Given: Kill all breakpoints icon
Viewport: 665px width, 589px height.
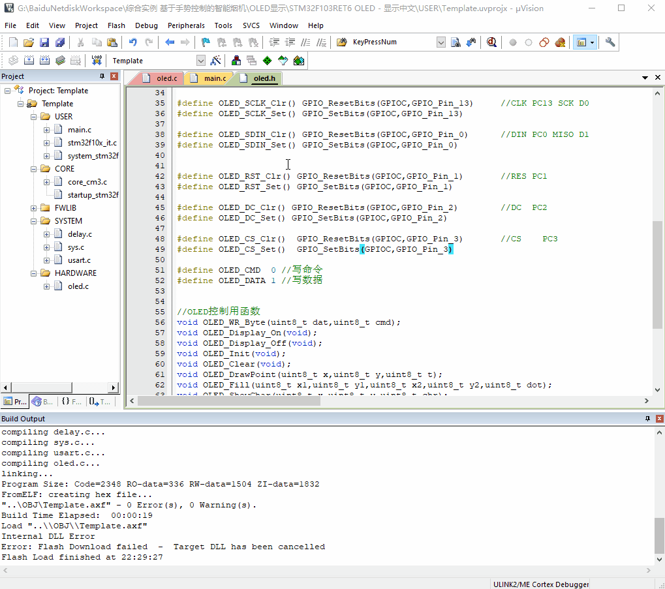Looking at the screenshot, I should tap(560, 42).
